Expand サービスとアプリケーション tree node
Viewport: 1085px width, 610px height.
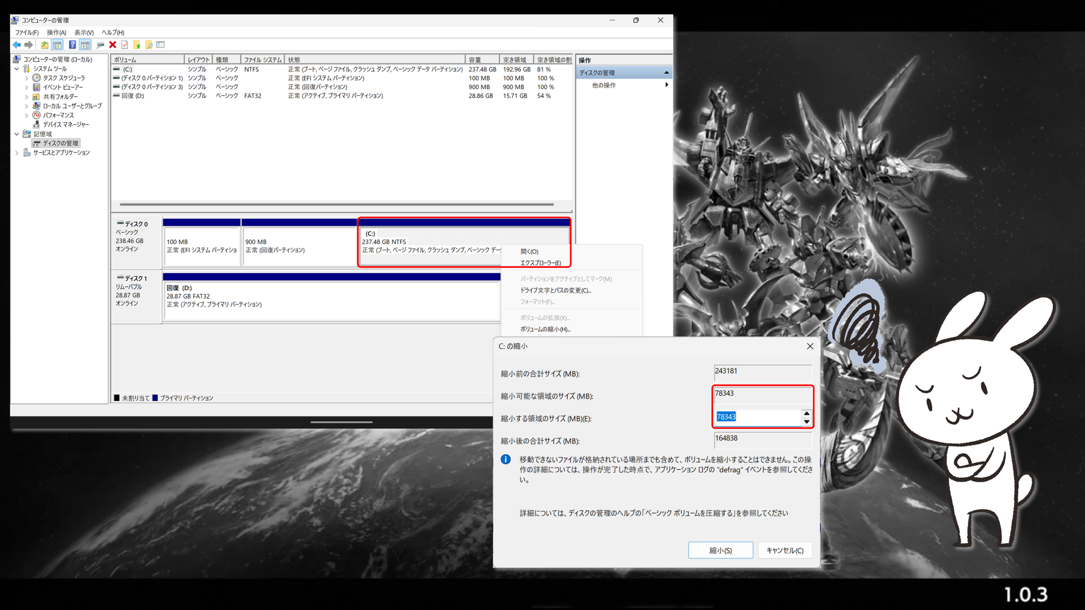pos(16,152)
